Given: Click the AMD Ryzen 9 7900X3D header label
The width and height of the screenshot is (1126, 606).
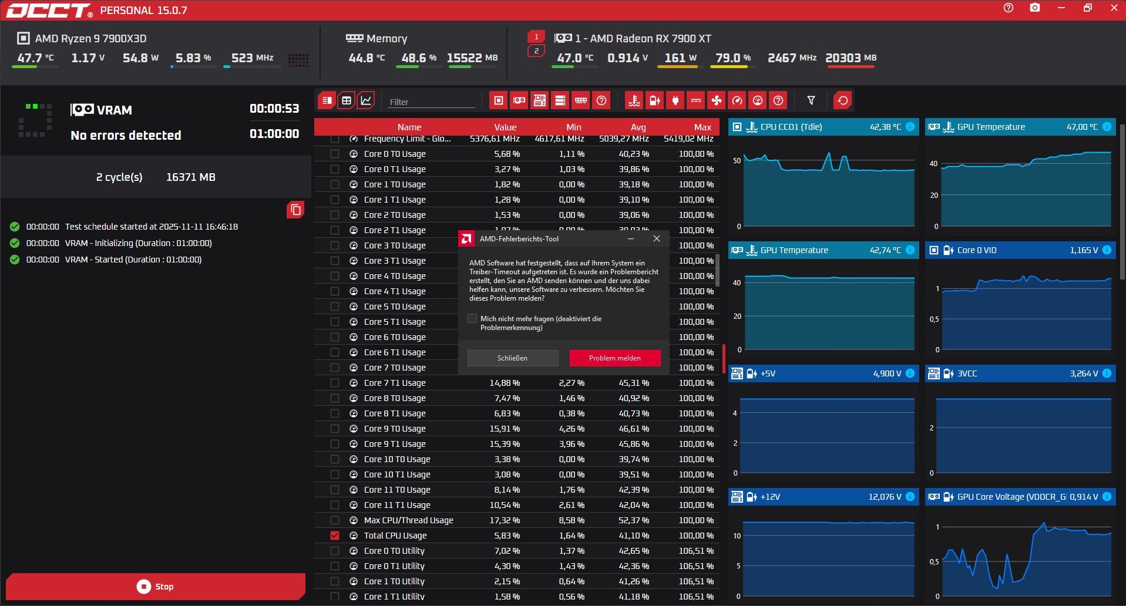Looking at the screenshot, I should point(91,39).
